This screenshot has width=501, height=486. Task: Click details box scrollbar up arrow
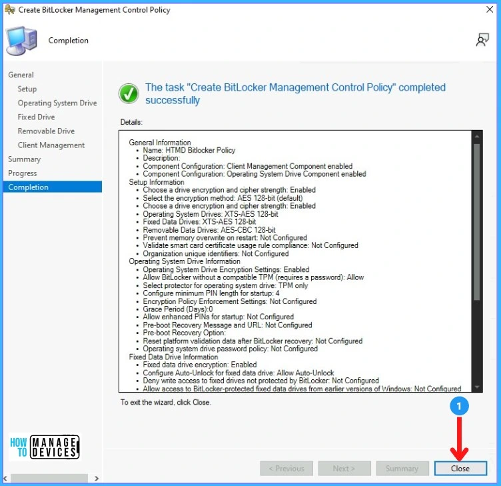pyautogui.click(x=477, y=136)
